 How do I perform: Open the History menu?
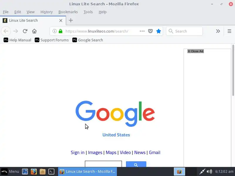(x=46, y=12)
